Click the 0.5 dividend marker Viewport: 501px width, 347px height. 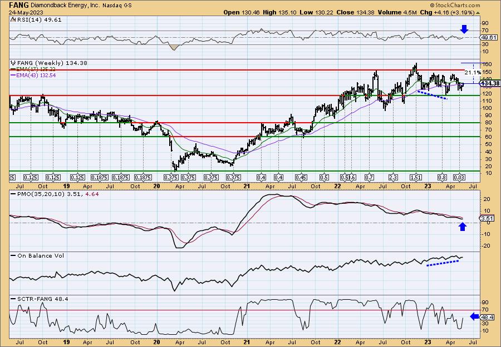pos(324,178)
